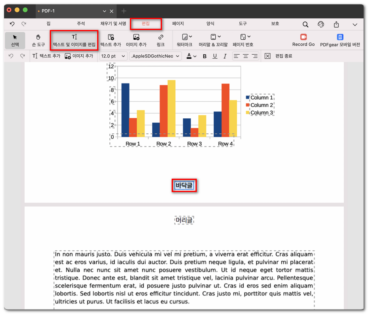Expand font color arrow
This screenshot has width=368, height=314.
[195, 56]
